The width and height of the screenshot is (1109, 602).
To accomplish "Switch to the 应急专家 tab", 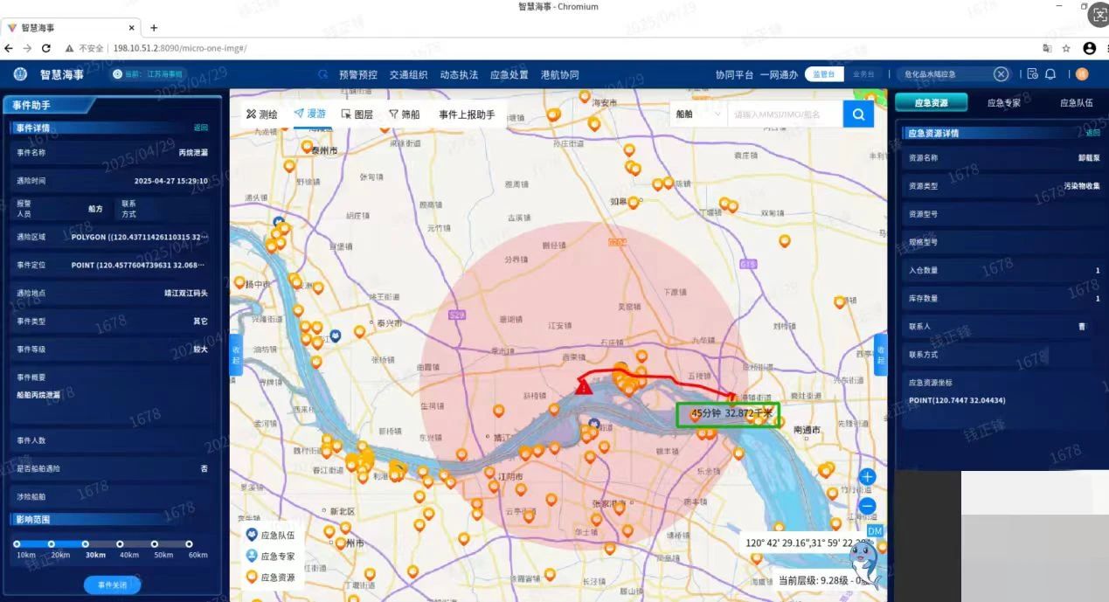I will click(1003, 102).
